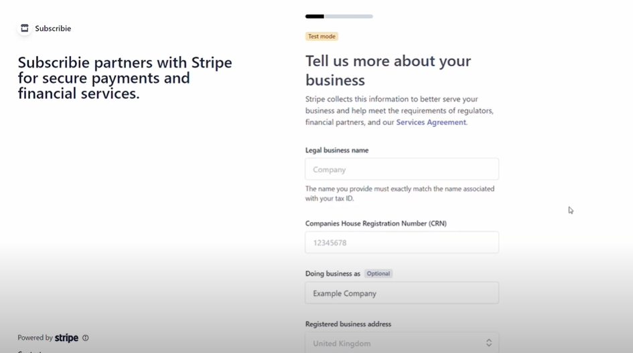Click the Legal business name label
Viewport: 633px width, 353px height.
pos(337,150)
